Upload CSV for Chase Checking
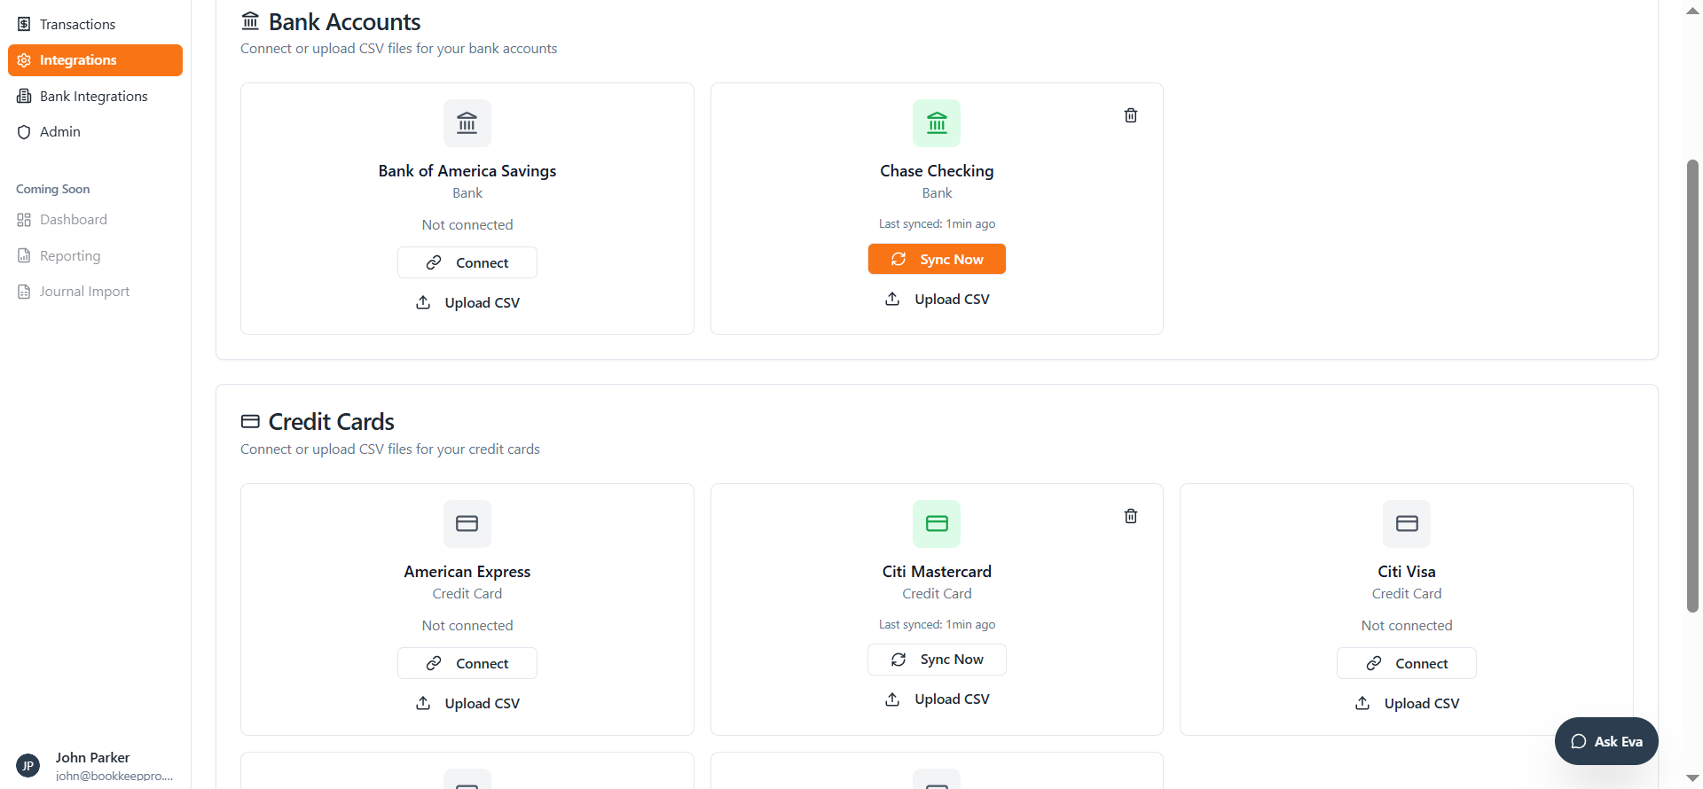This screenshot has height=789, width=1703. (x=937, y=300)
